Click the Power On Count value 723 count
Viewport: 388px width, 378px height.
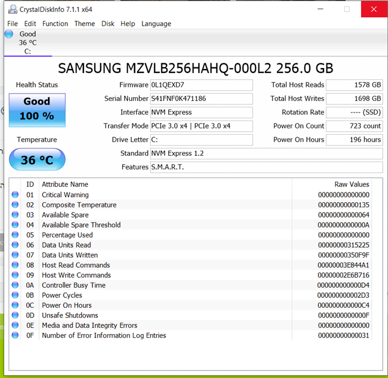click(x=354, y=126)
